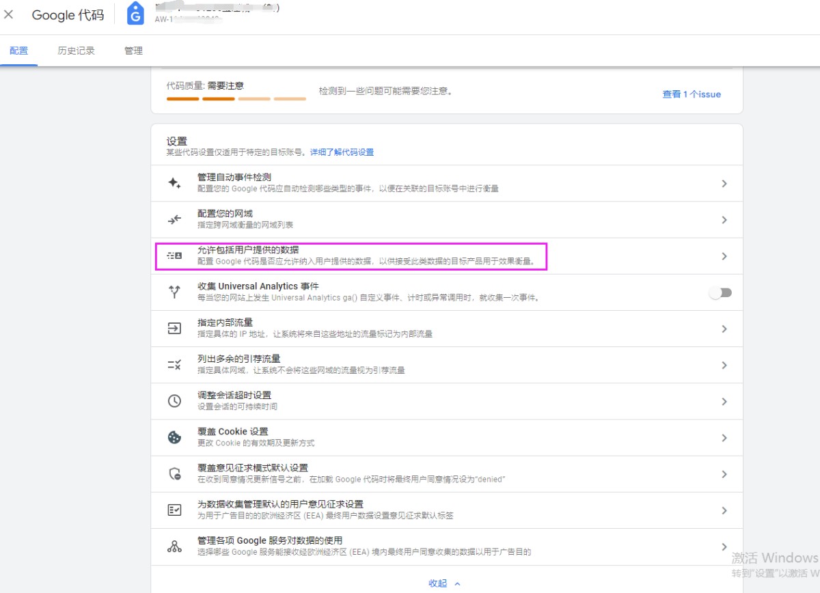
Task: Click the blue Google tag logo icon
Action: [x=135, y=14]
